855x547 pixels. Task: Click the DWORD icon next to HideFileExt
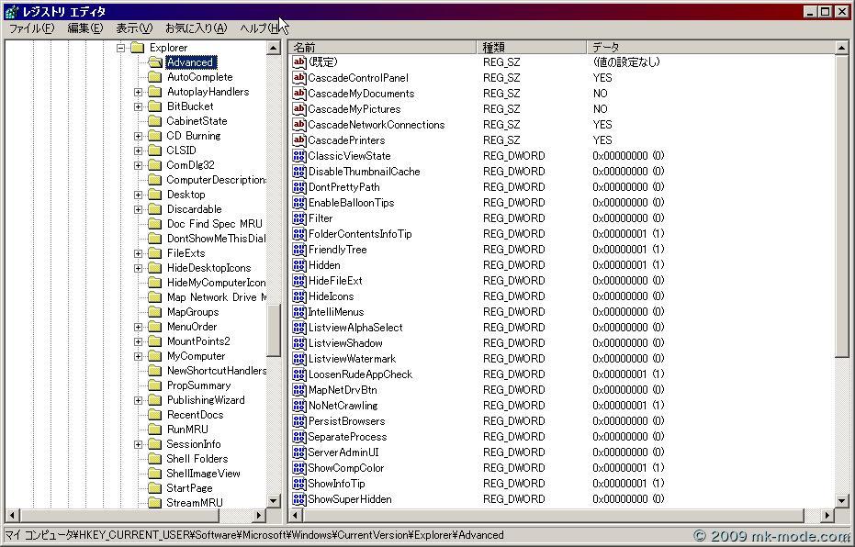coord(299,281)
